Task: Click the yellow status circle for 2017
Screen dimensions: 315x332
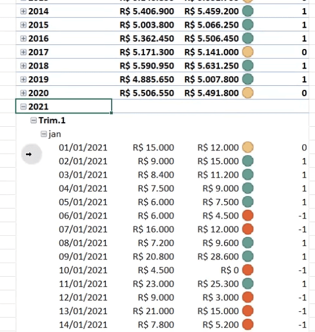Action: [x=248, y=52]
